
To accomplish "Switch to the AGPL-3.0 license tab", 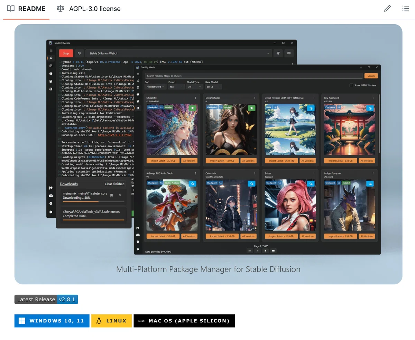I will [89, 9].
